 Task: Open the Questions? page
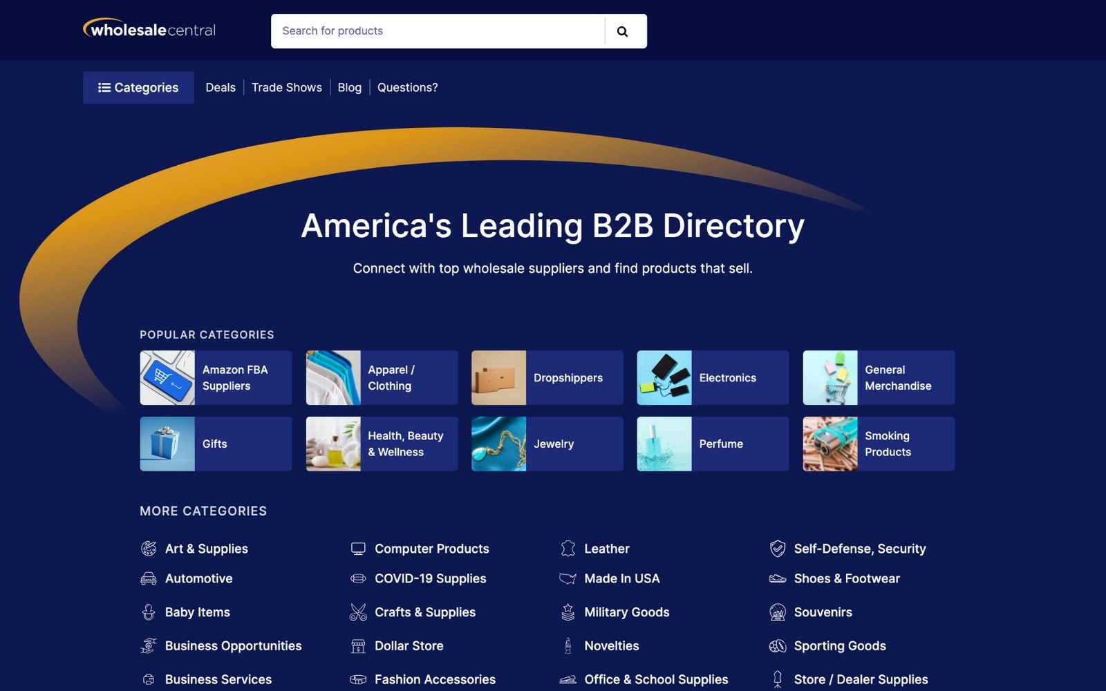click(407, 88)
